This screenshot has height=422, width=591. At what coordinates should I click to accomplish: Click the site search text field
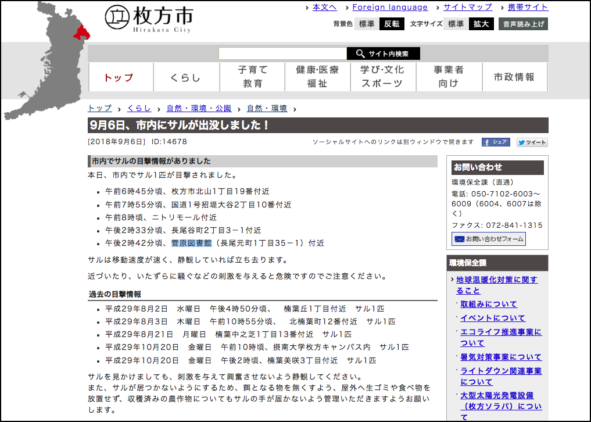282,54
